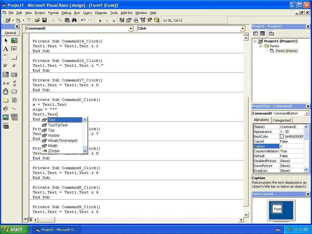Select the Timer stopwatch control in the toolbox

[x=6, y=91]
